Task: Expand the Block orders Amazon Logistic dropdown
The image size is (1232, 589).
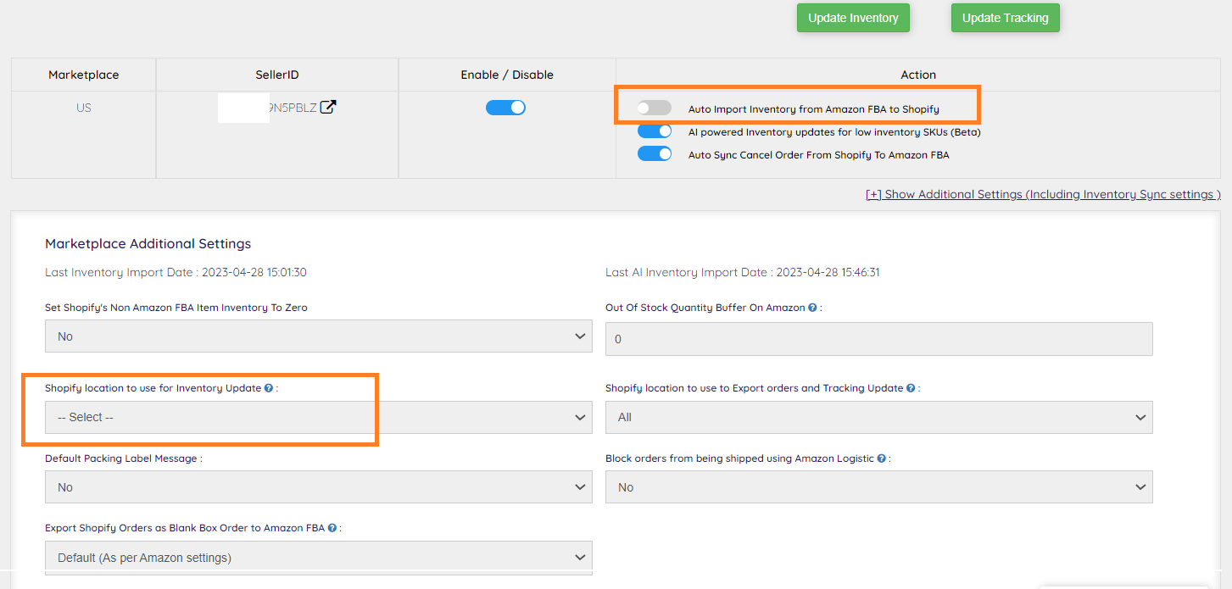Action: [878, 487]
